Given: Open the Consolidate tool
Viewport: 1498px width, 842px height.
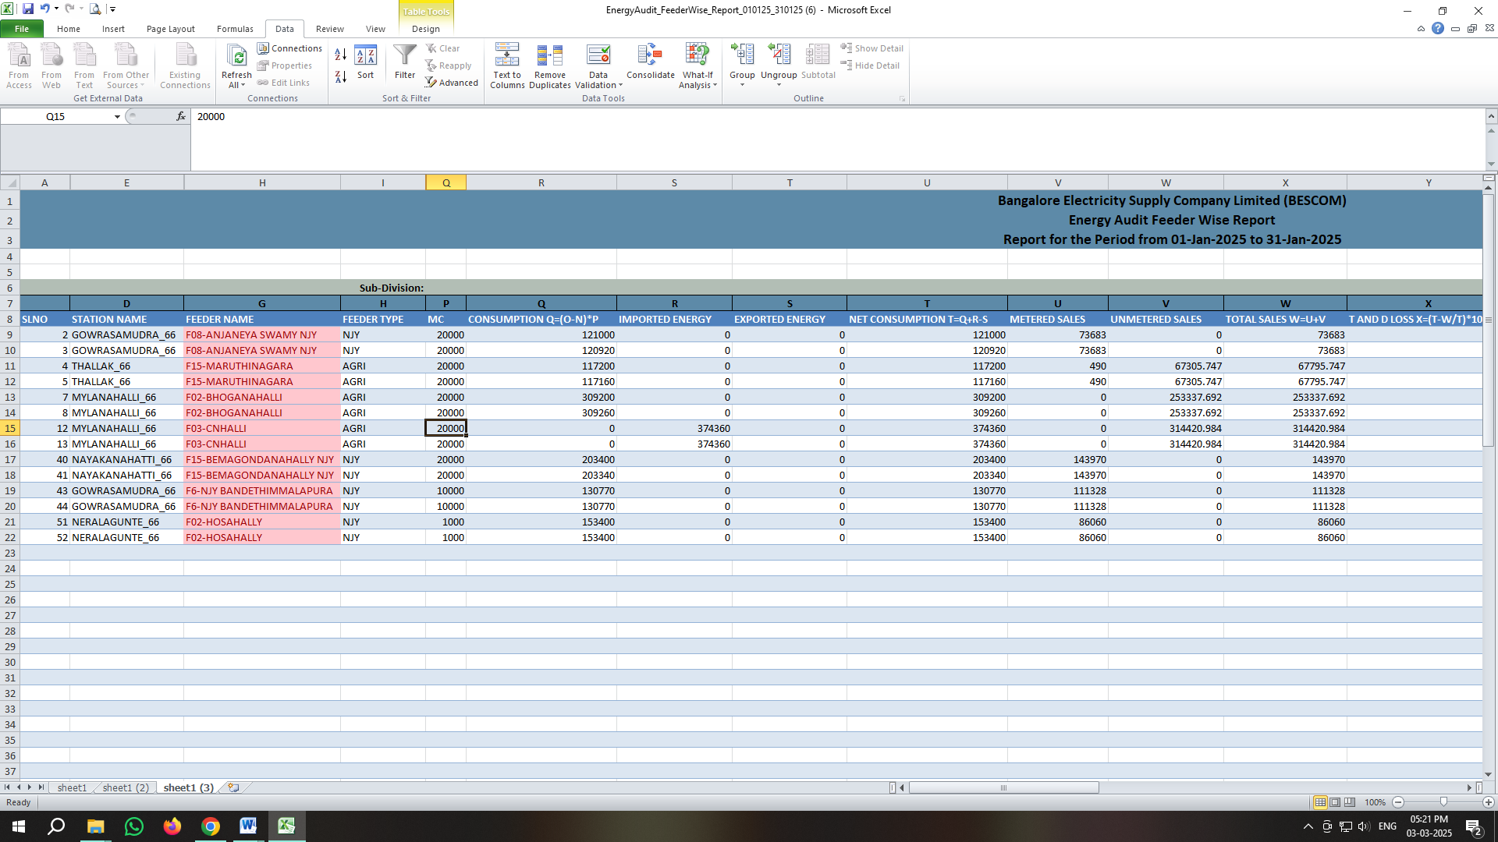Looking at the screenshot, I should pos(651,62).
